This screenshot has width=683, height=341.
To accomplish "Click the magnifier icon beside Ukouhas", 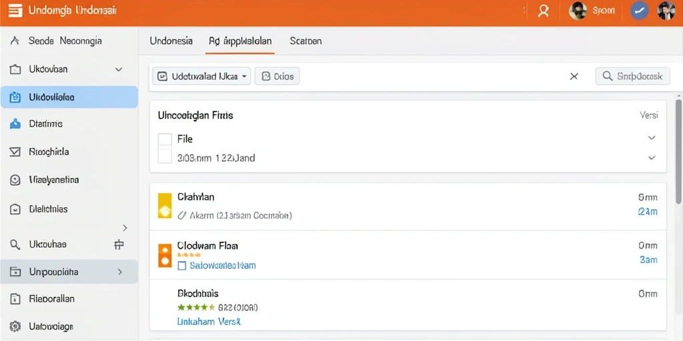I will point(15,244).
